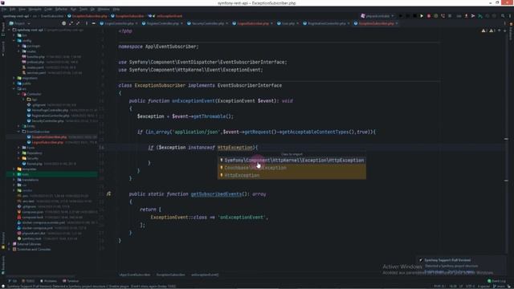Viewport: 514px width, 289px height.
Task: Click onExceptionEvent in bottom breadcrumb
Action: click(205, 275)
